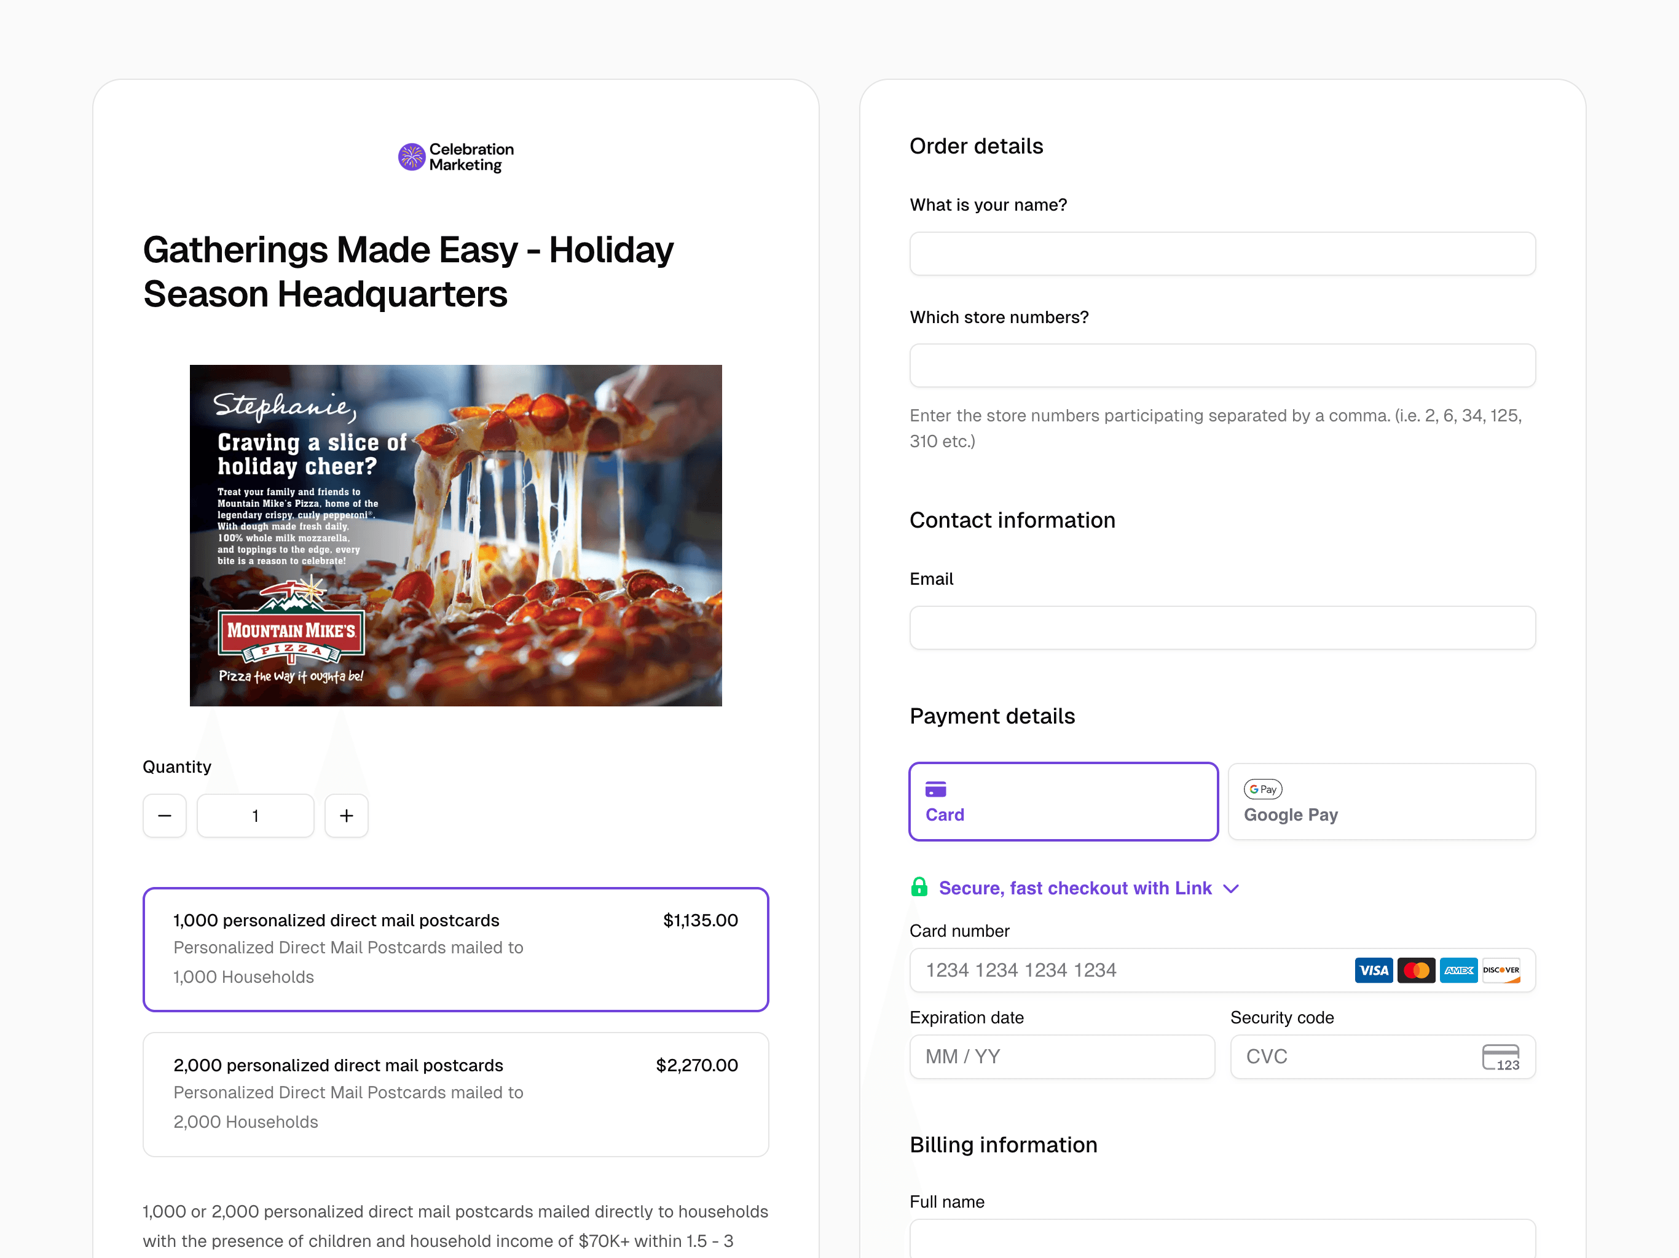Select the 1,000 personalized postcards option

click(x=455, y=949)
